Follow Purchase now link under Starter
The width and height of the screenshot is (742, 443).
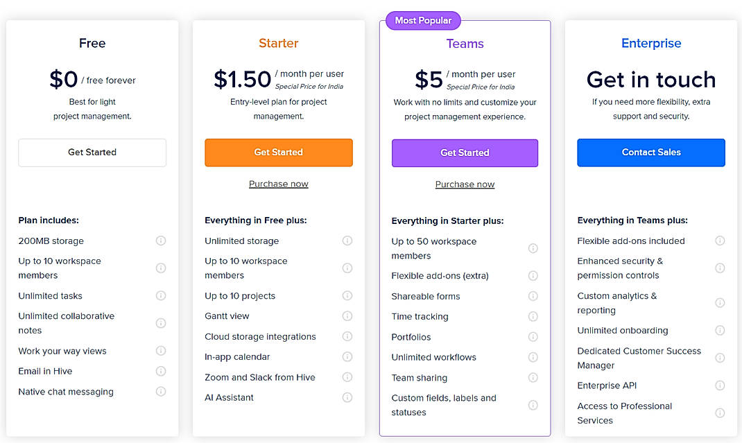[279, 184]
